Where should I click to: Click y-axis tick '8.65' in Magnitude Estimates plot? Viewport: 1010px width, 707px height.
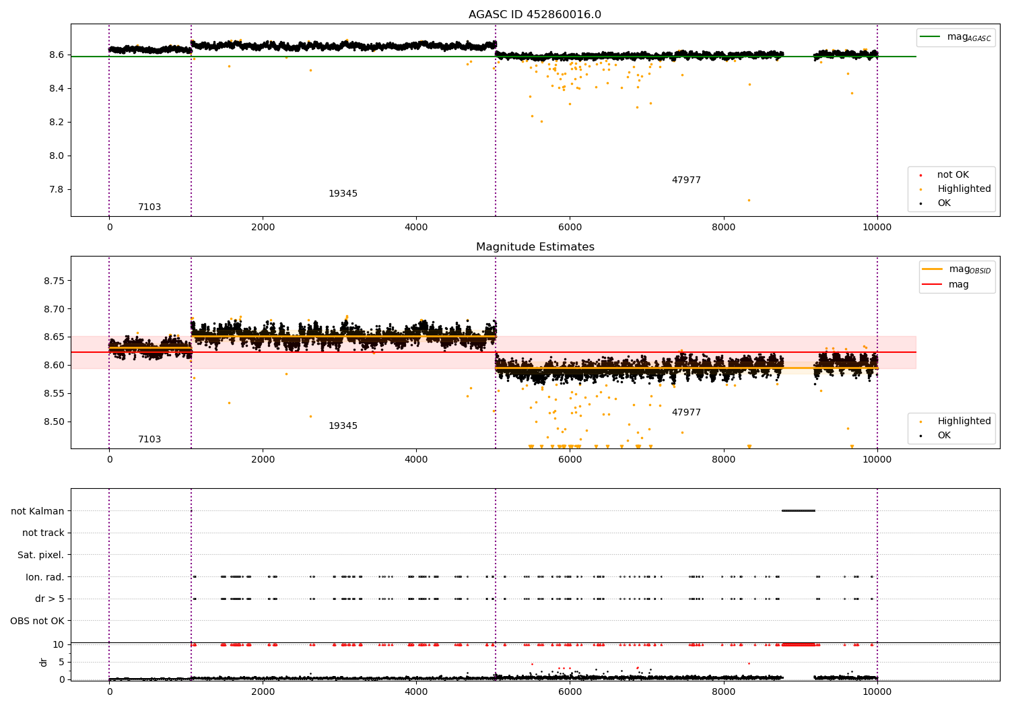point(54,337)
